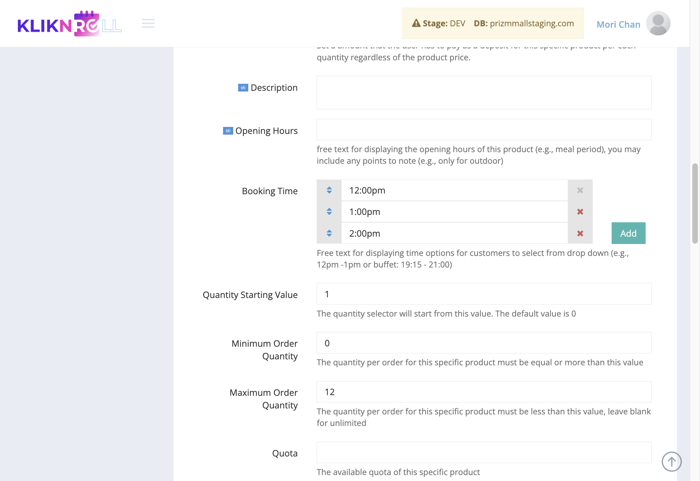Viewport: 700px width, 481px height.
Task: Click the Stage: DEV text
Action: point(444,23)
